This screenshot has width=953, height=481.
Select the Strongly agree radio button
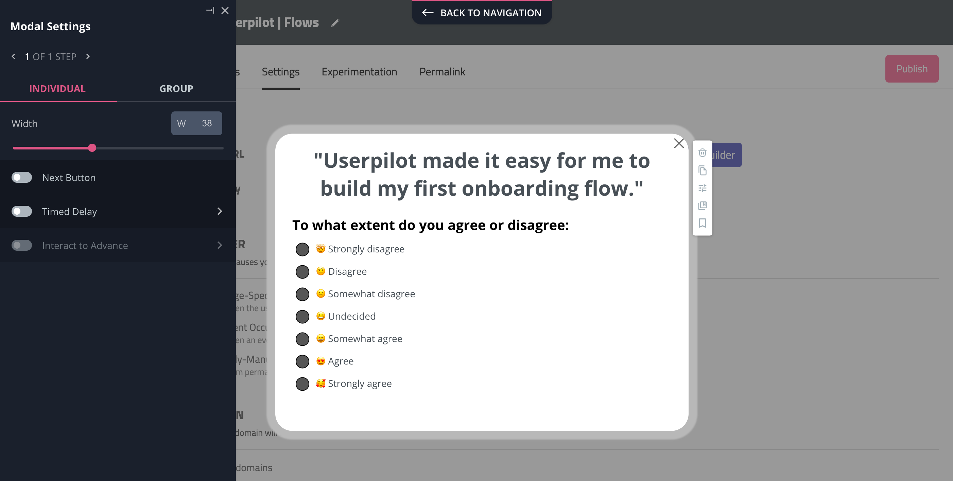pyautogui.click(x=302, y=384)
